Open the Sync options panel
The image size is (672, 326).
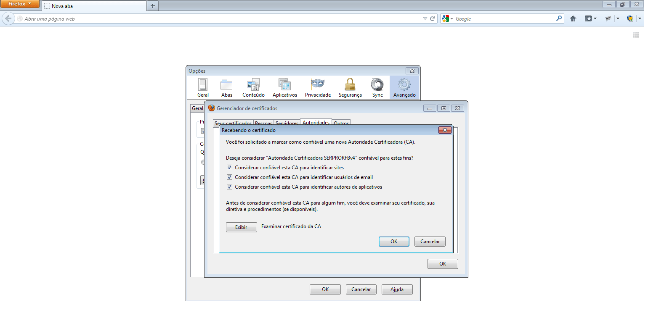pos(377,87)
